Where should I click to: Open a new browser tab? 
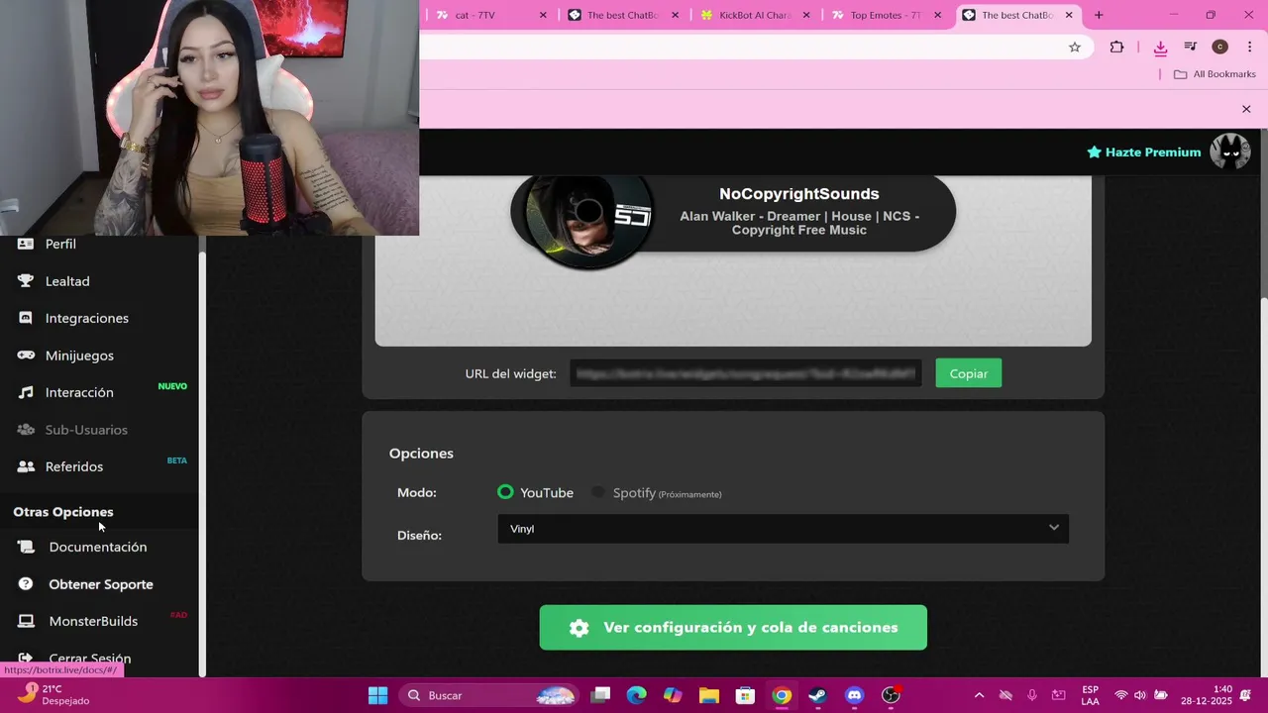1099,15
